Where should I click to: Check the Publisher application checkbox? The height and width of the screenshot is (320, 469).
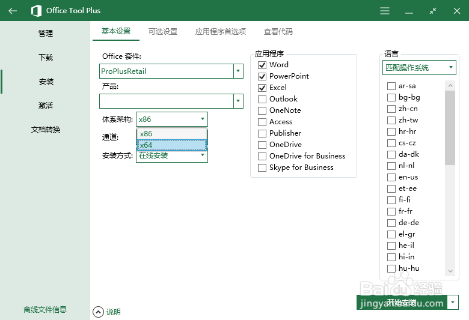262,133
